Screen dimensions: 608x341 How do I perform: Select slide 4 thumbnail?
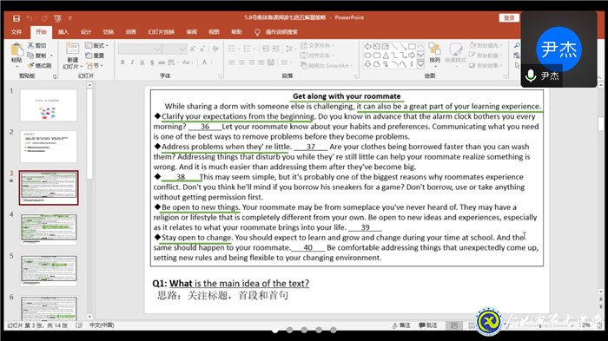coord(49,229)
